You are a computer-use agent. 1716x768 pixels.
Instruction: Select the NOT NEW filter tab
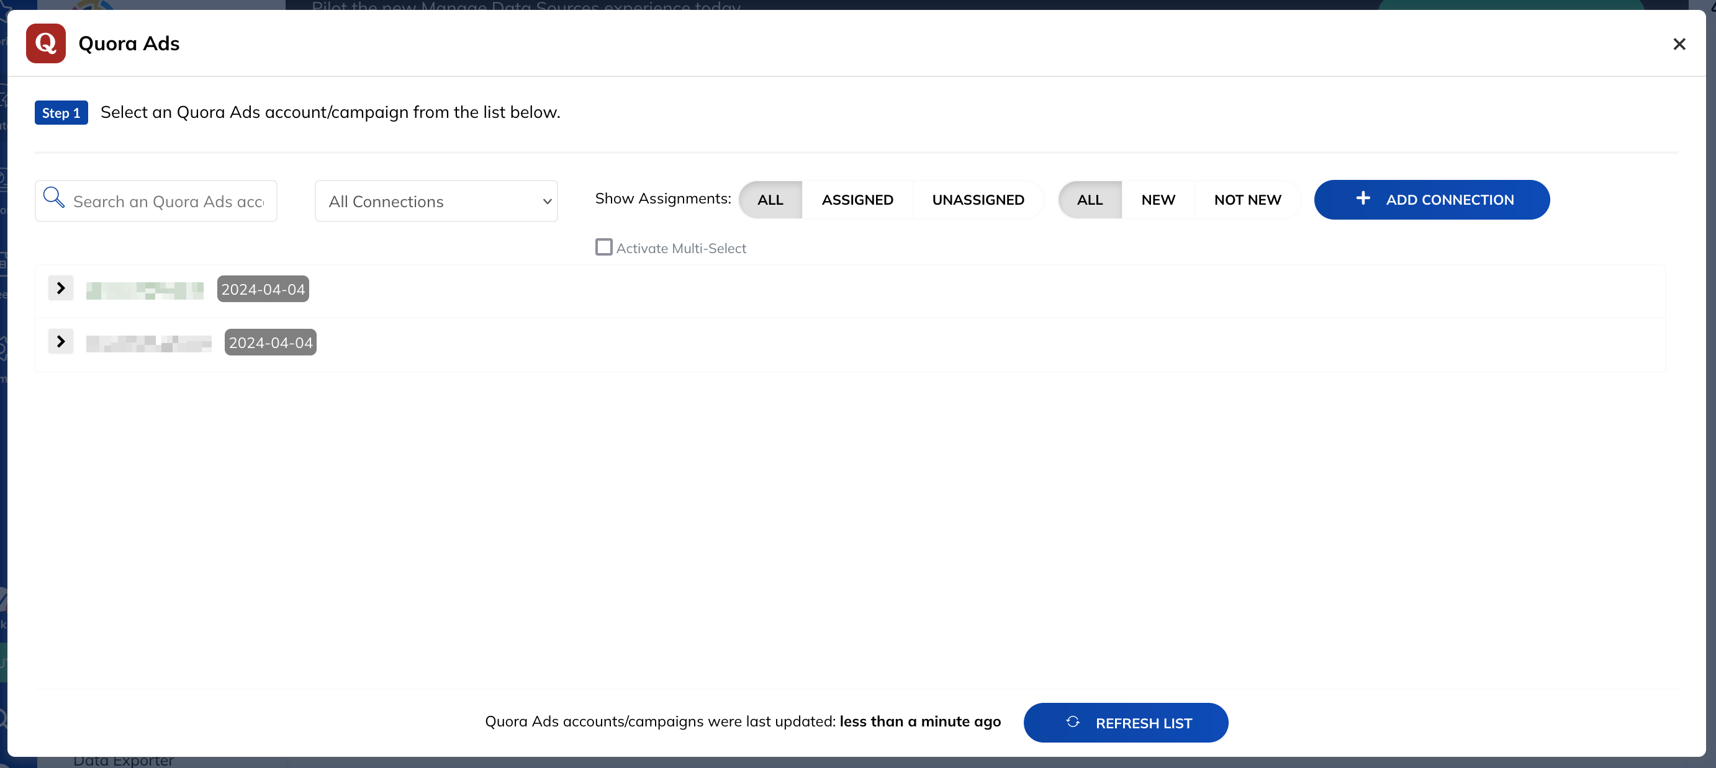pyautogui.click(x=1247, y=200)
